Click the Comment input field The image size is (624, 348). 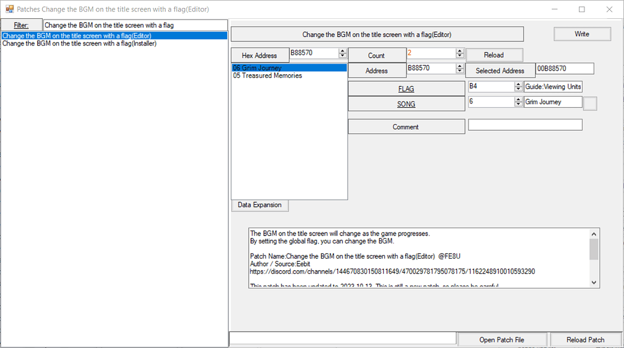(525, 125)
